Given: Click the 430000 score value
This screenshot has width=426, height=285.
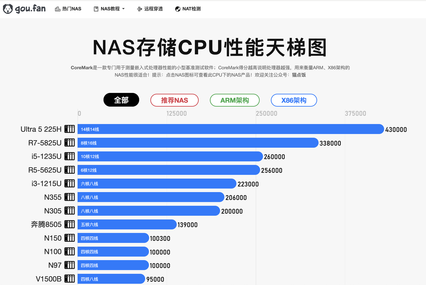Looking at the screenshot, I should click(396, 130).
